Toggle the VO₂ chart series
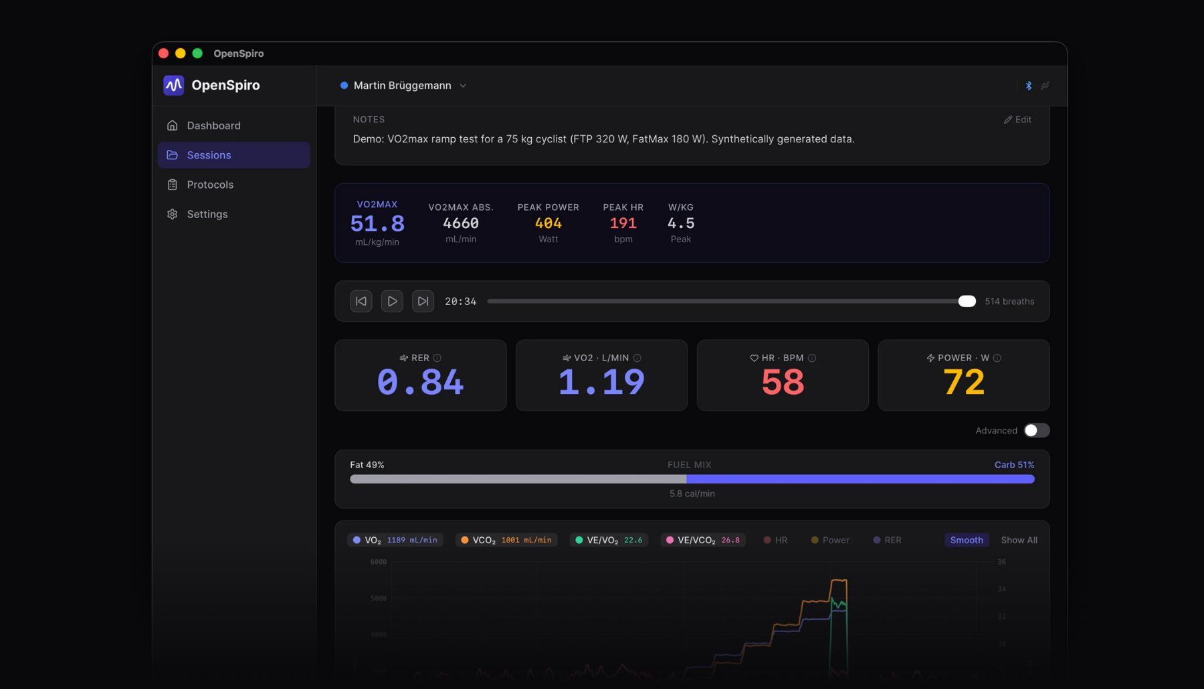 click(x=395, y=540)
